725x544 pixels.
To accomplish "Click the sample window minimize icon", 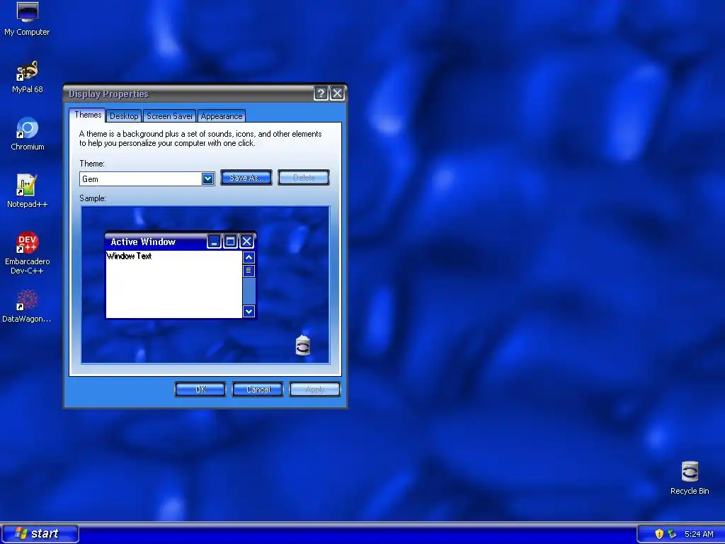I will [214, 242].
